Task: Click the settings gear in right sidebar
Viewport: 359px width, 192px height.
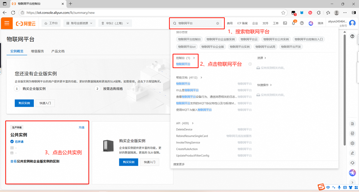Action: coord(352,143)
